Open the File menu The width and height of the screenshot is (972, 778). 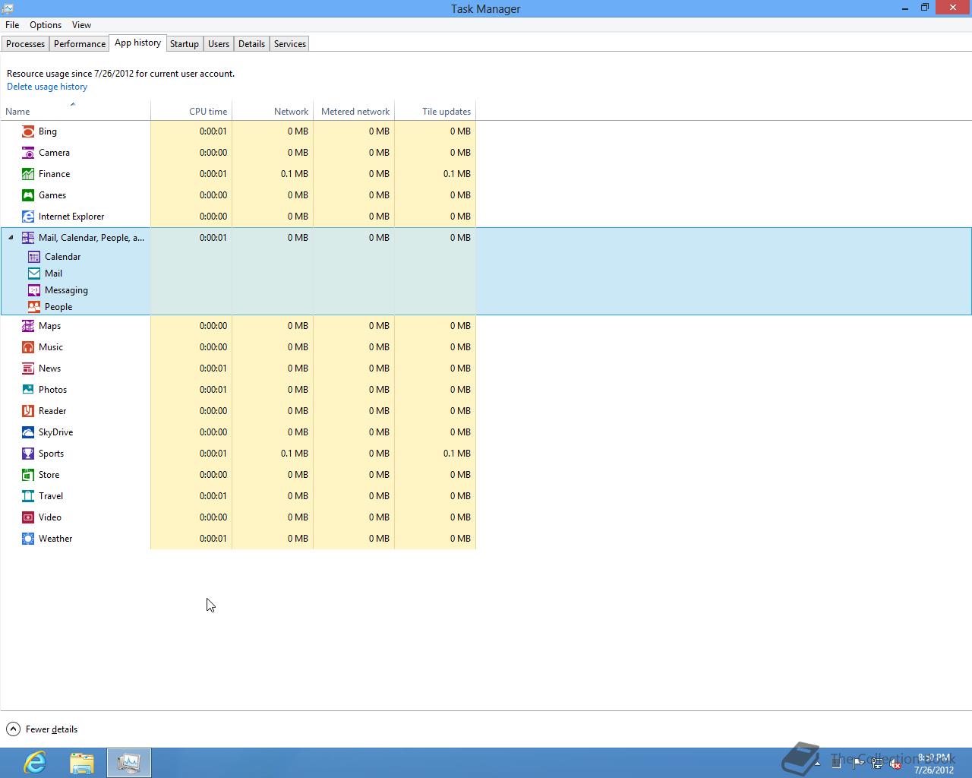point(12,25)
